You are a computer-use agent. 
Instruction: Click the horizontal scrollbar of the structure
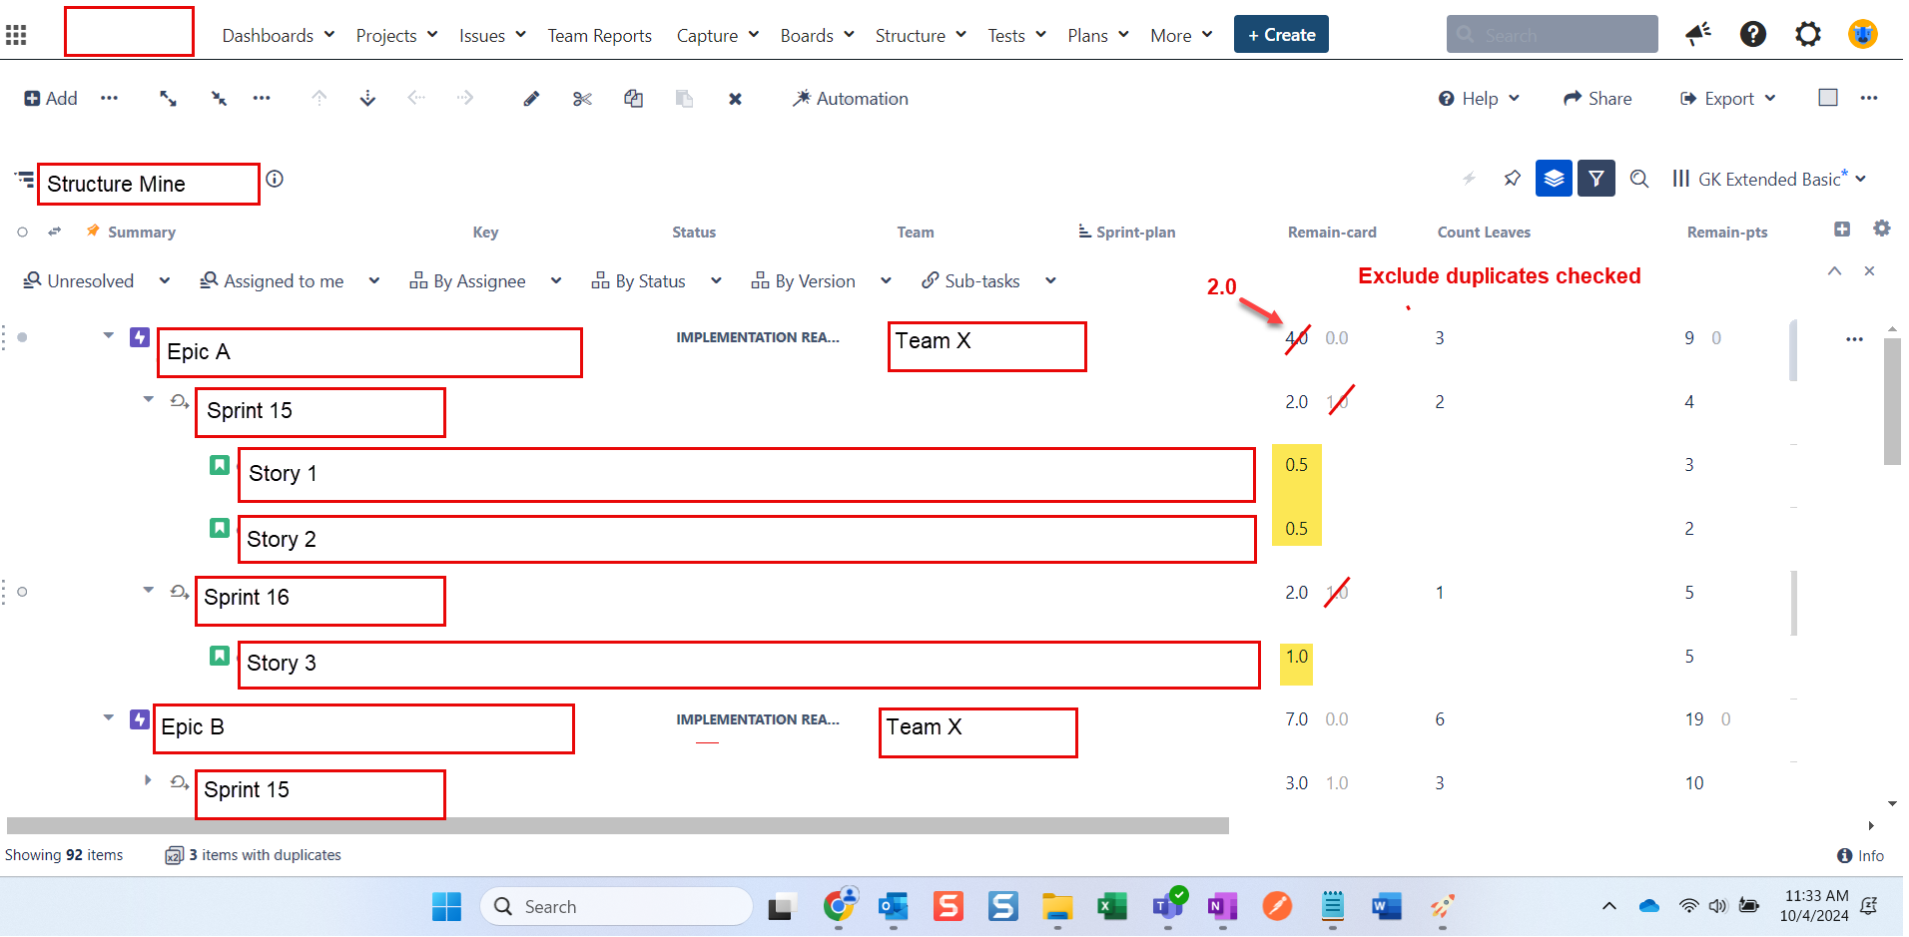617,826
